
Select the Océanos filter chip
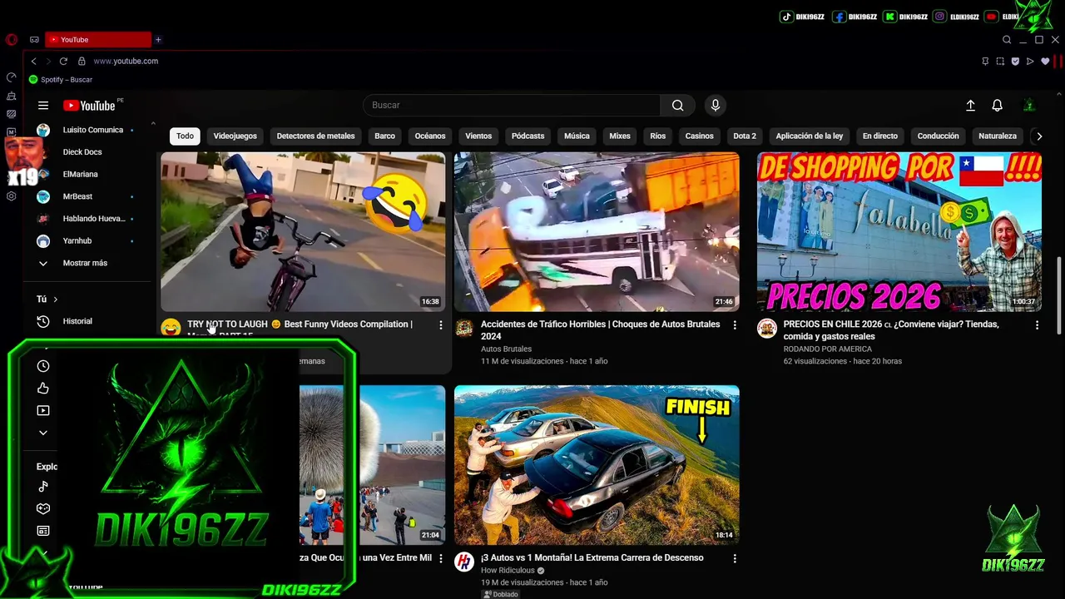430,136
